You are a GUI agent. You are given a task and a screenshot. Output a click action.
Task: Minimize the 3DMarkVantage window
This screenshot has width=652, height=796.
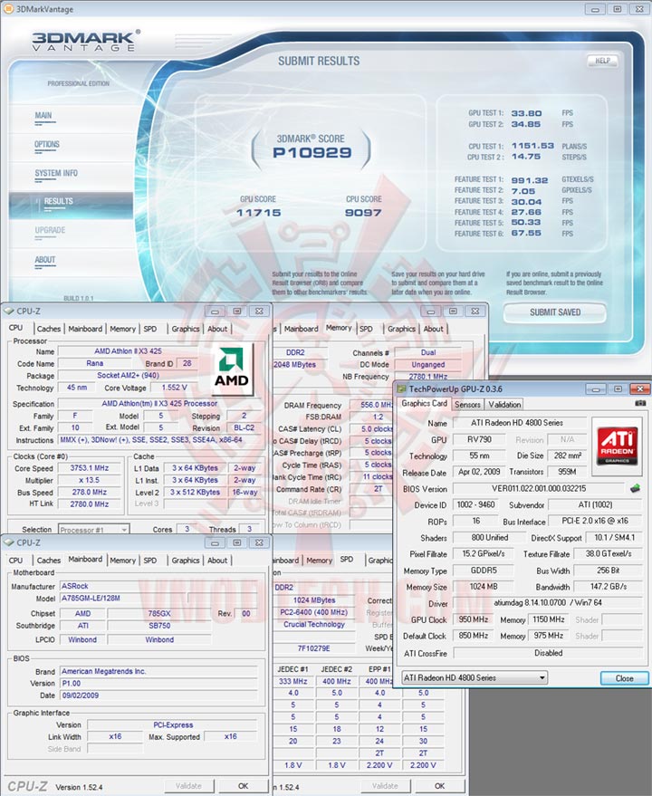(x=595, y=9)
